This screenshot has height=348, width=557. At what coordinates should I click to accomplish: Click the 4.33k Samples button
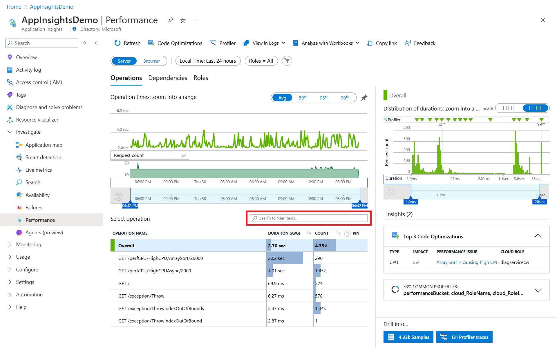pyautogui.click(x=408, y=337)
